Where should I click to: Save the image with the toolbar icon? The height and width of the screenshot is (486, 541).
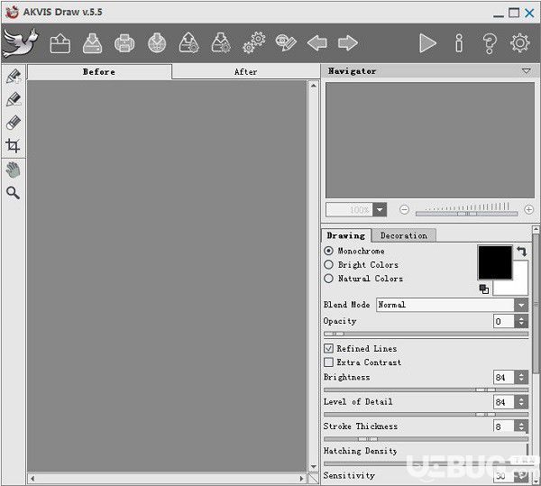coord(92,43)
